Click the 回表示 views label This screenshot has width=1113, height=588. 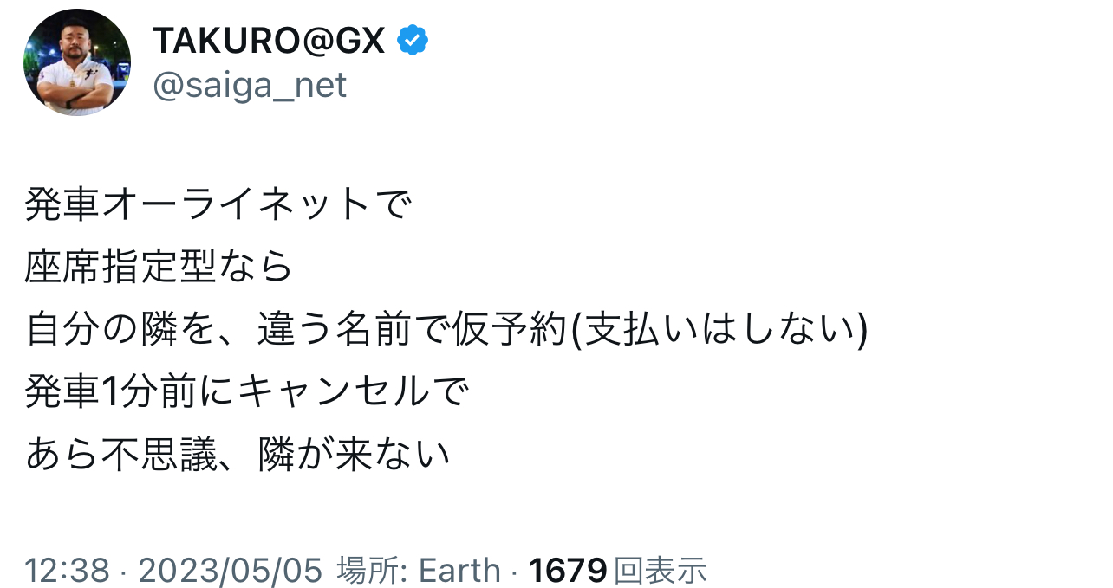[660, 570]
